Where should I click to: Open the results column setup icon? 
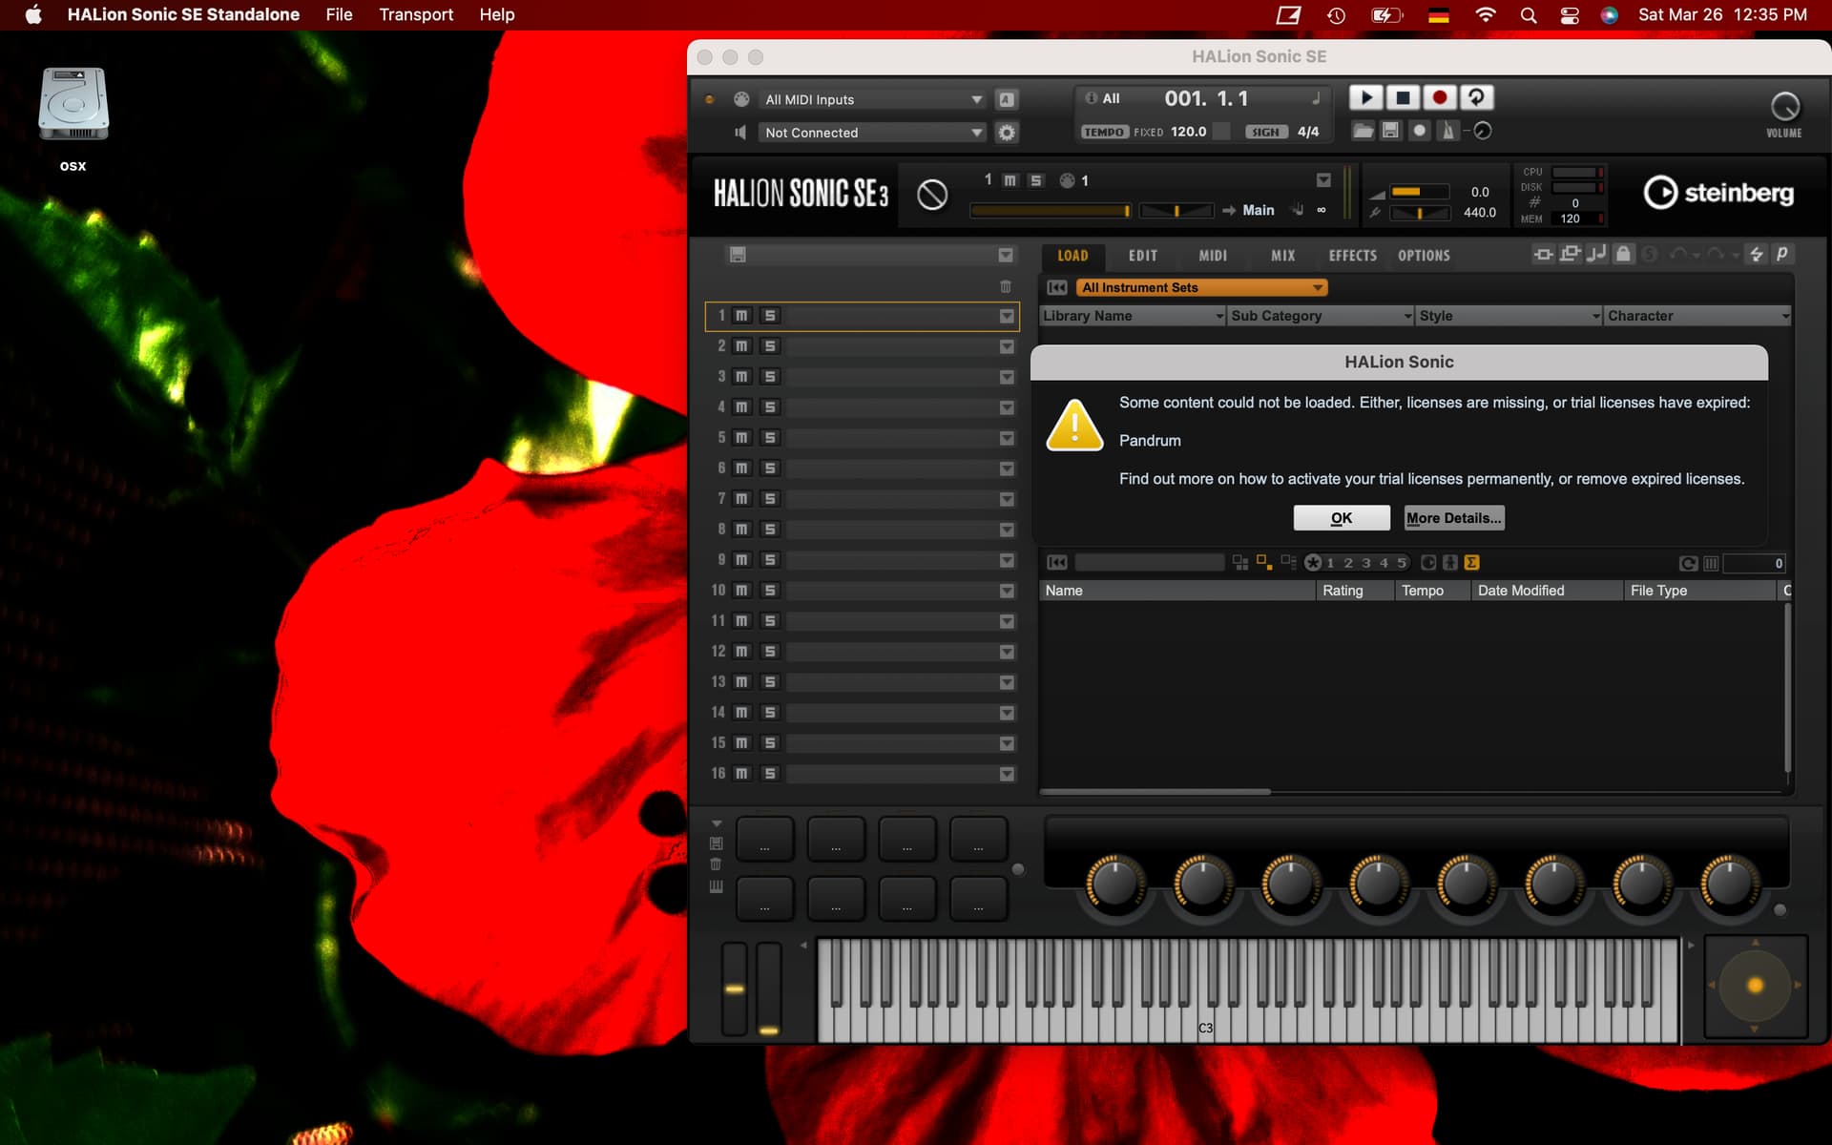point(1711,564)
